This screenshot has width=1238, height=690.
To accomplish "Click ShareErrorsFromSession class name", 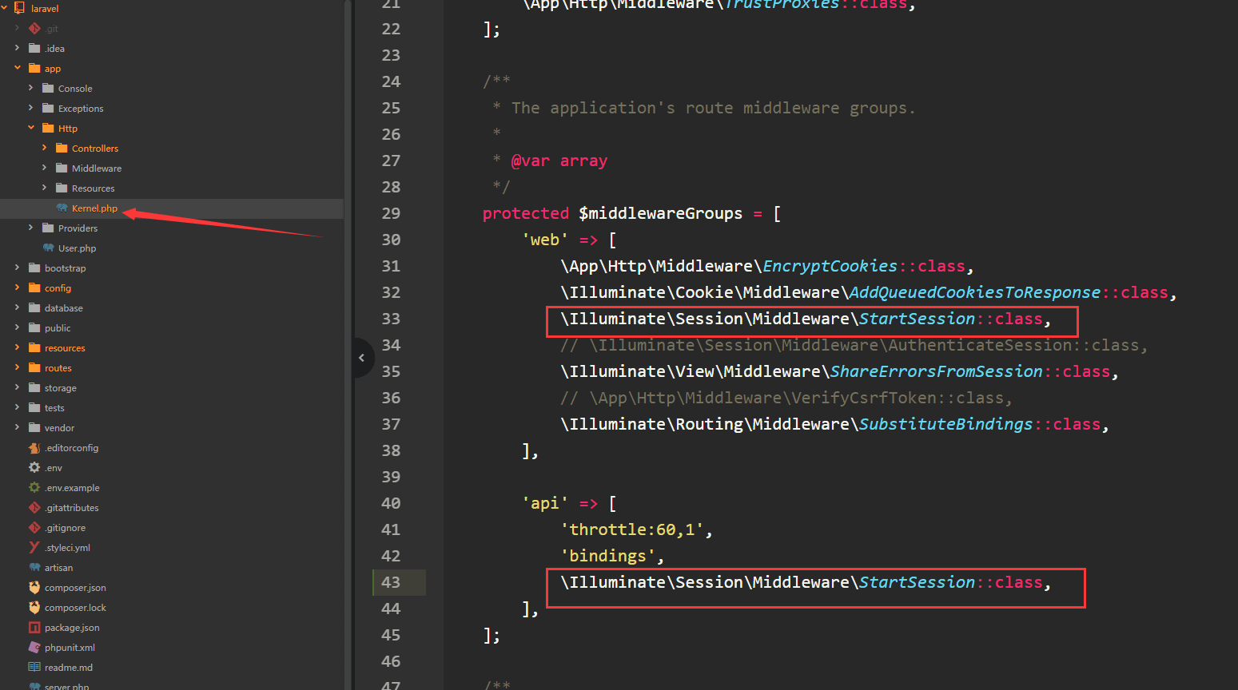I will (937, 371).
